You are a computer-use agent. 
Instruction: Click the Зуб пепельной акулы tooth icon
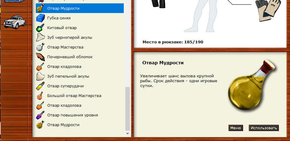tap(41, 76)
